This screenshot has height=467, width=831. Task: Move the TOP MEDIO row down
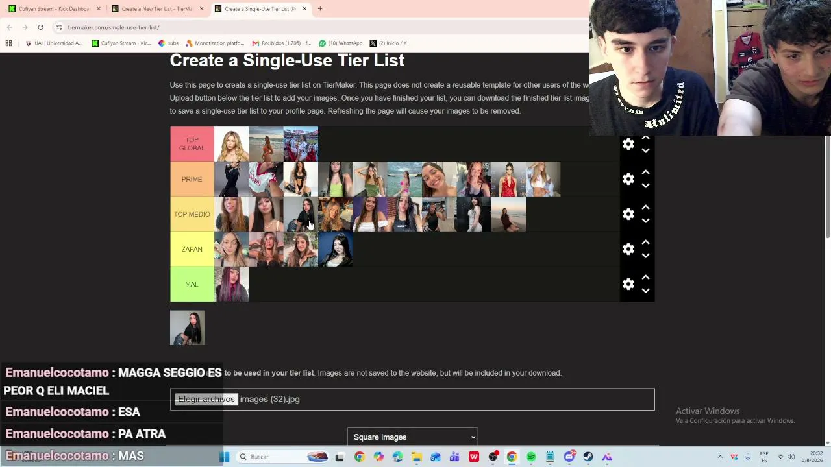click(645, 221)
